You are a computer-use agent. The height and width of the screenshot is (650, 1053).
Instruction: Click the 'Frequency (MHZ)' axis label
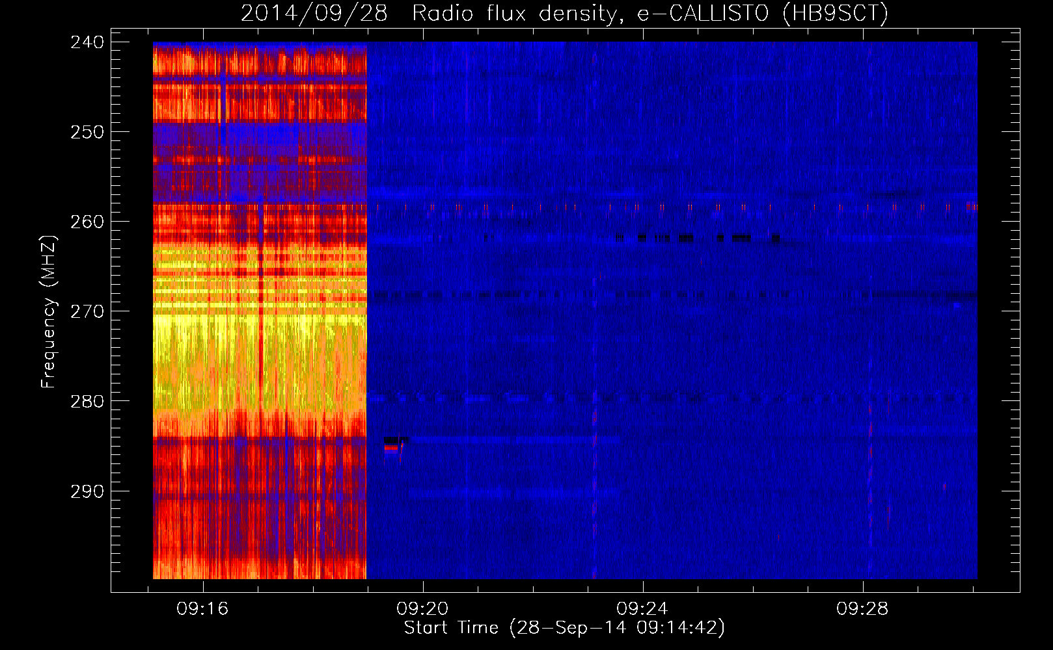pos(49,311)
